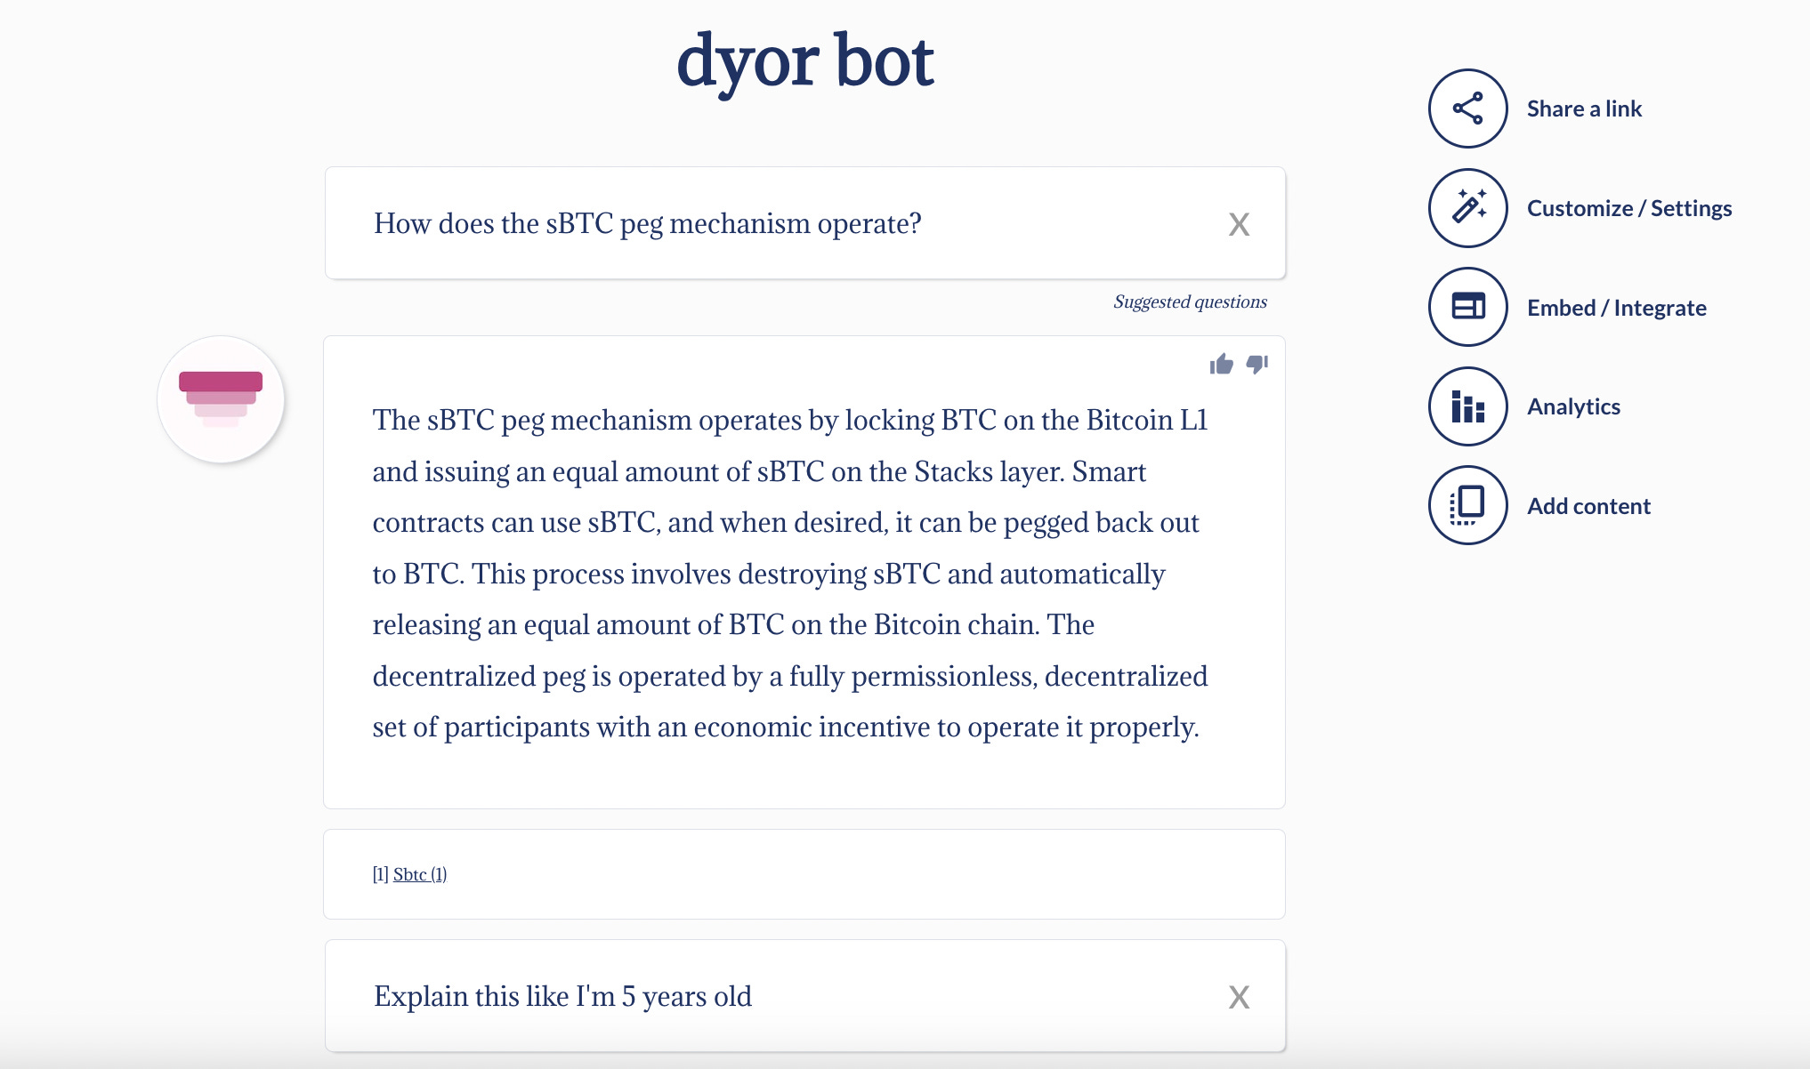Screen dimensions: 1810x1069
Task: Give the answer a thumbs down
Action: coord(1256,364)
